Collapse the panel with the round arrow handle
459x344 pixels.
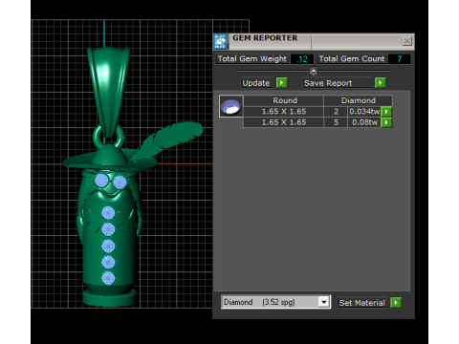pos(314,71)
